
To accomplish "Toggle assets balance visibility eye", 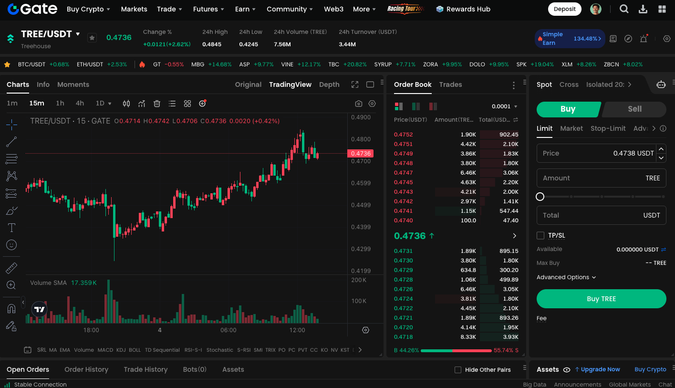I will [x=567, y=370].
